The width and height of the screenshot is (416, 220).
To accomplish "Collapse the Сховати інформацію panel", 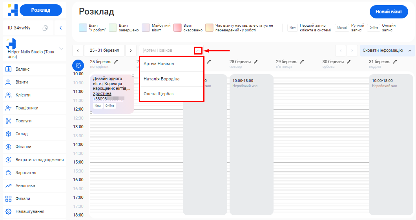I will tap(410, 51).
